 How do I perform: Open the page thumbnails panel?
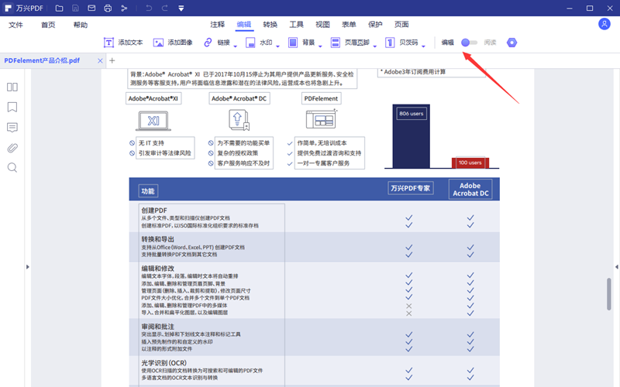tap(12, 87)
